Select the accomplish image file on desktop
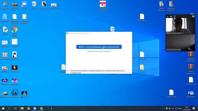Image resolution: width=198 pixels, height=111 pixels. pos(191,94)
